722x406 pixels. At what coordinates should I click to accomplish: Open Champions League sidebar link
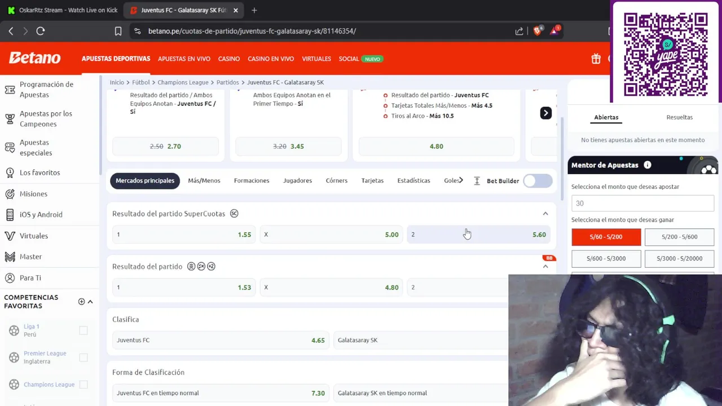(49, 385)
